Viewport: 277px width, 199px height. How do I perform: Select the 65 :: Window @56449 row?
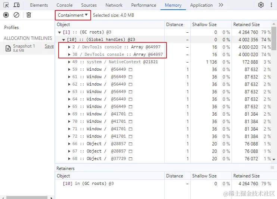tap(163, 107)
